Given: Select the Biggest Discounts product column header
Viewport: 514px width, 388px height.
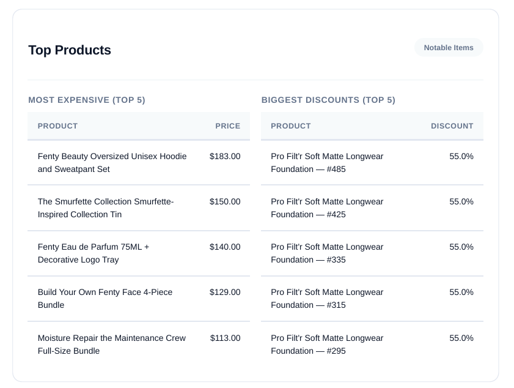Looking at the screenshot, I should tap(290, 126).
